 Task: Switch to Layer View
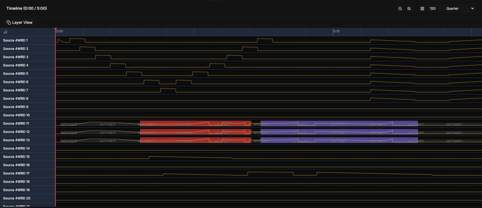click(x=20, y=22)
